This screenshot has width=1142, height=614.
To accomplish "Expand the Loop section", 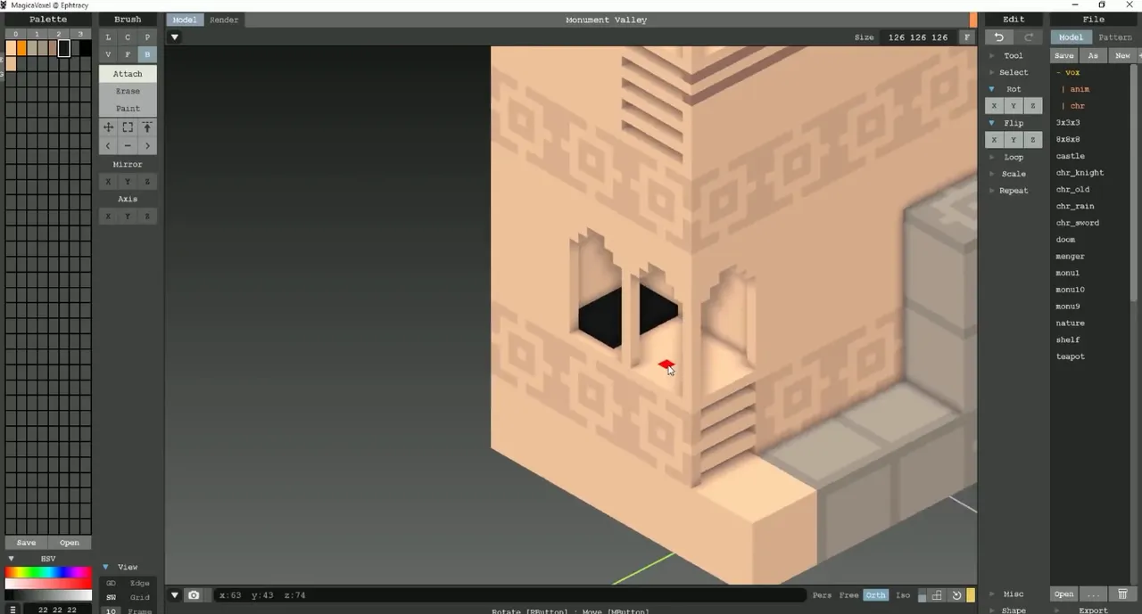I will (x=991, y=157).
